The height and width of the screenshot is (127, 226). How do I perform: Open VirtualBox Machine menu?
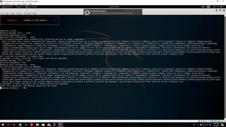point(8,4)
